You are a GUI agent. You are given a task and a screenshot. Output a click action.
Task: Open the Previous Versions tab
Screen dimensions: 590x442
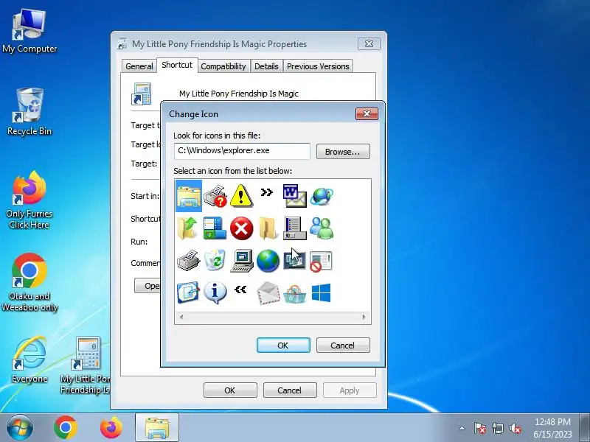pyautogui.click(x=318, y=66)
